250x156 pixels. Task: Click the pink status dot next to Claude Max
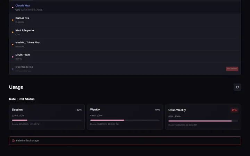point(12,8)
